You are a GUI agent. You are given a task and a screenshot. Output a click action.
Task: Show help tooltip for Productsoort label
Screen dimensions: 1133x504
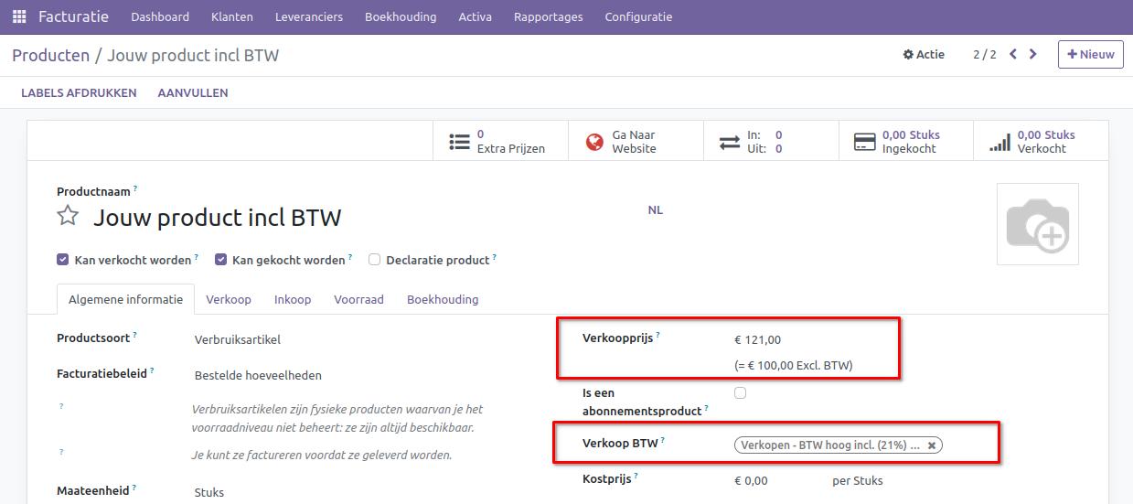tap(134, 336)
